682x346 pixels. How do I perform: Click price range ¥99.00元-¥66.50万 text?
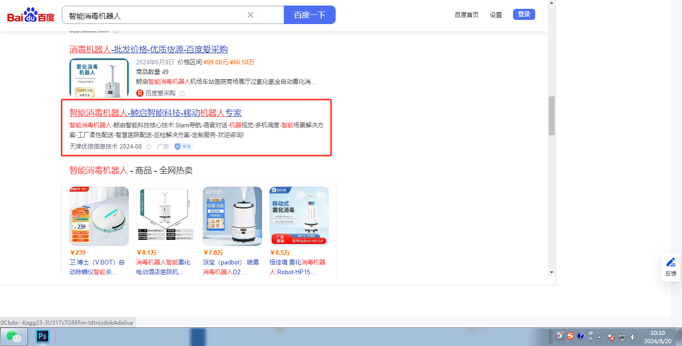pyautogui.click(x=229, y=62)
